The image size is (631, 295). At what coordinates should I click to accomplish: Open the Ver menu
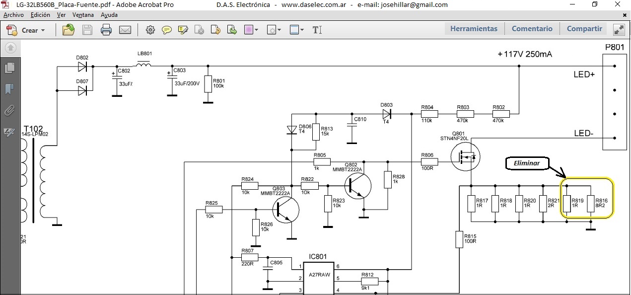(x=61, y=15)
